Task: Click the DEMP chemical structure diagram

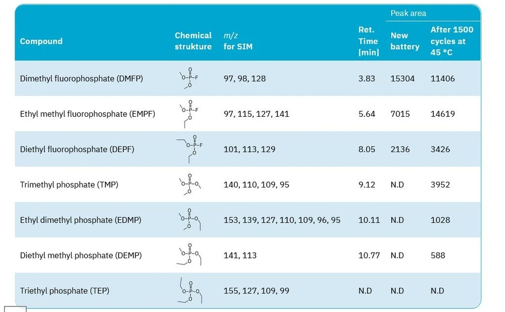Action: pos(190,255)
